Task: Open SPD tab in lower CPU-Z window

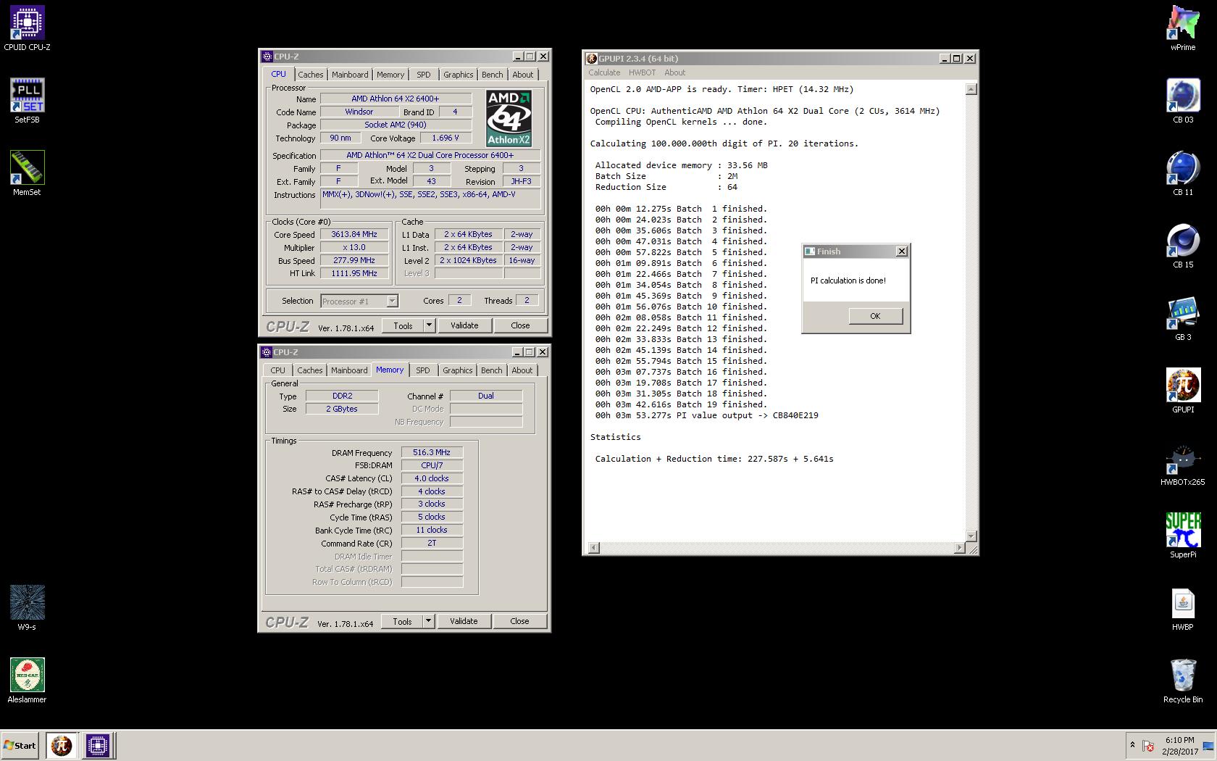Action: (423, 370)
